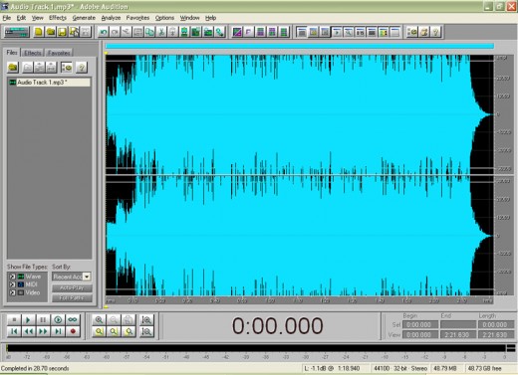Viewport: 518px width, 375px height.
Task: Open the Options menu
Action: pos(164,18)
